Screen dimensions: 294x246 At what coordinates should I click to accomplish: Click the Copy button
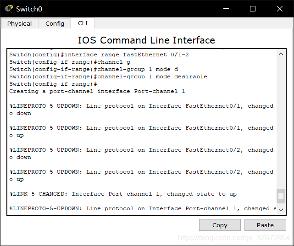pyautogui.click(x=220, y=225)
